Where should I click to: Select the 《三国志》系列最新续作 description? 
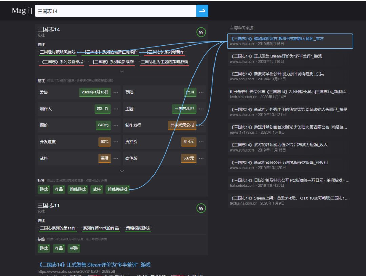(112, 62)
